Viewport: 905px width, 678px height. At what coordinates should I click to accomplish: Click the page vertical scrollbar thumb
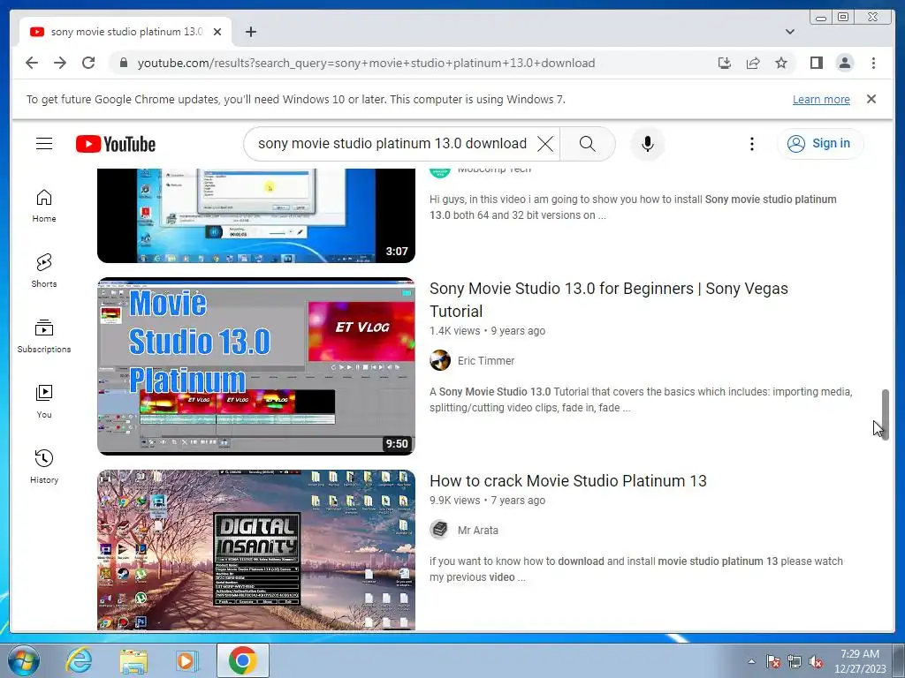click(x=885, y=415)
